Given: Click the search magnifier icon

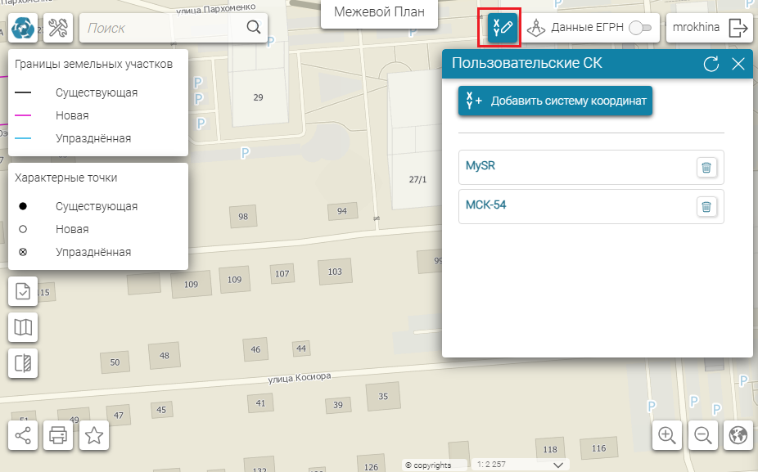Looking at the screenshot, I should pos(254,28).
